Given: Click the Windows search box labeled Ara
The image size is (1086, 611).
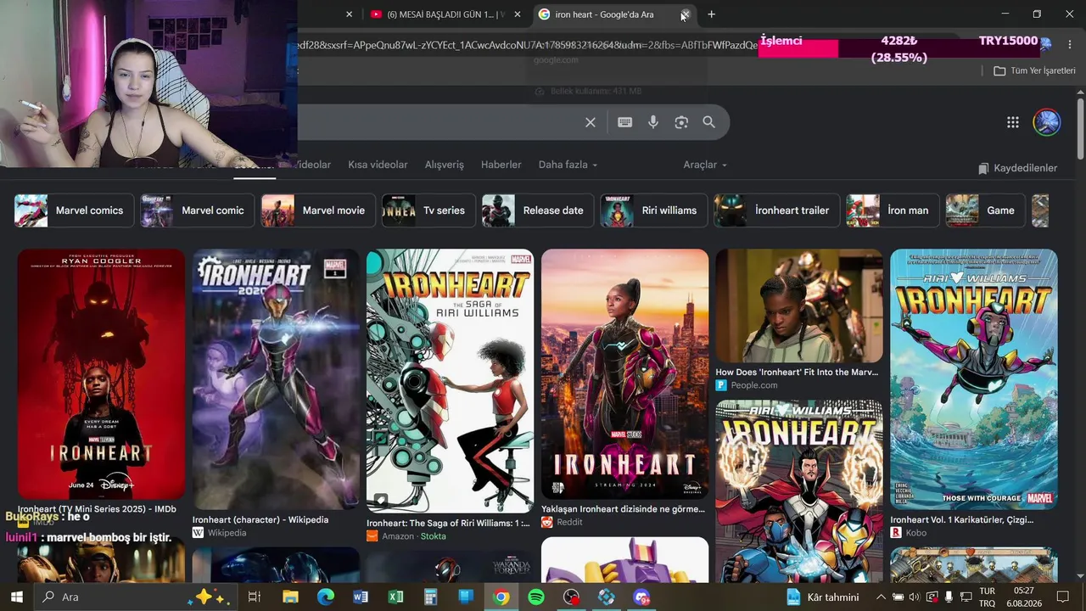Looking at the screenshot, I should (136, 597).
